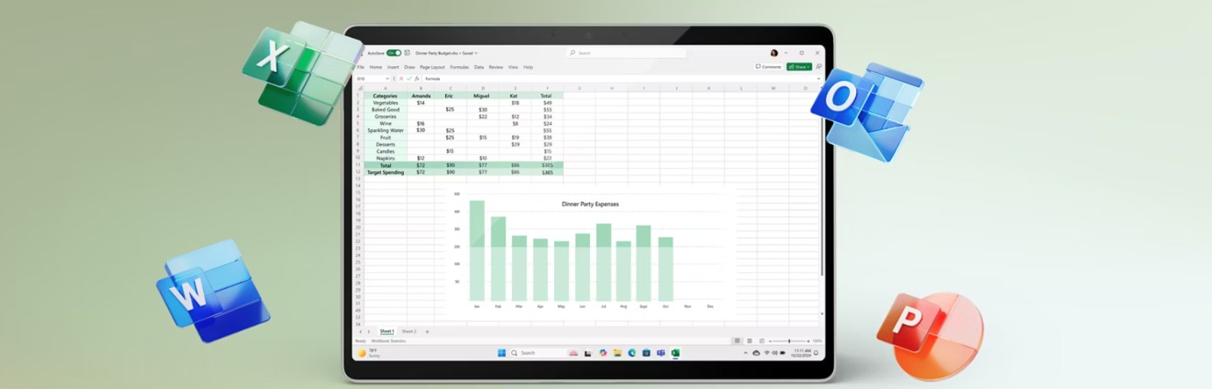Switch to the View ribbon tab
Image resolution: width=1212 pixels, height=389 pixels.
coord(514,67)
